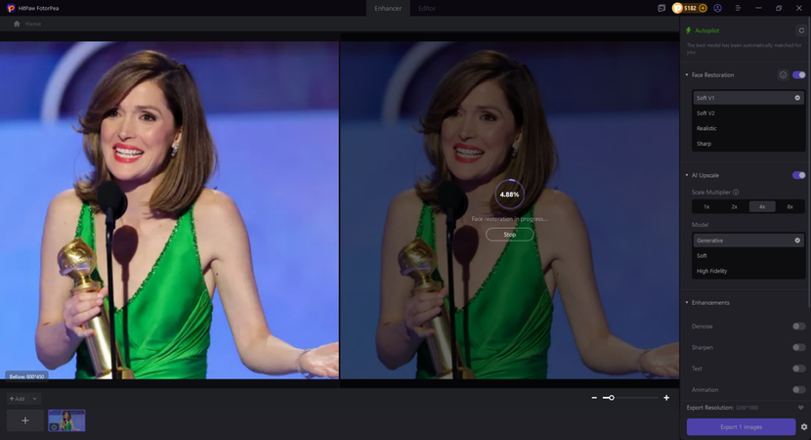This screenshot has width=811, height=440.
Task: Select the Soft V2 face model
Action: tap(748, 112)
